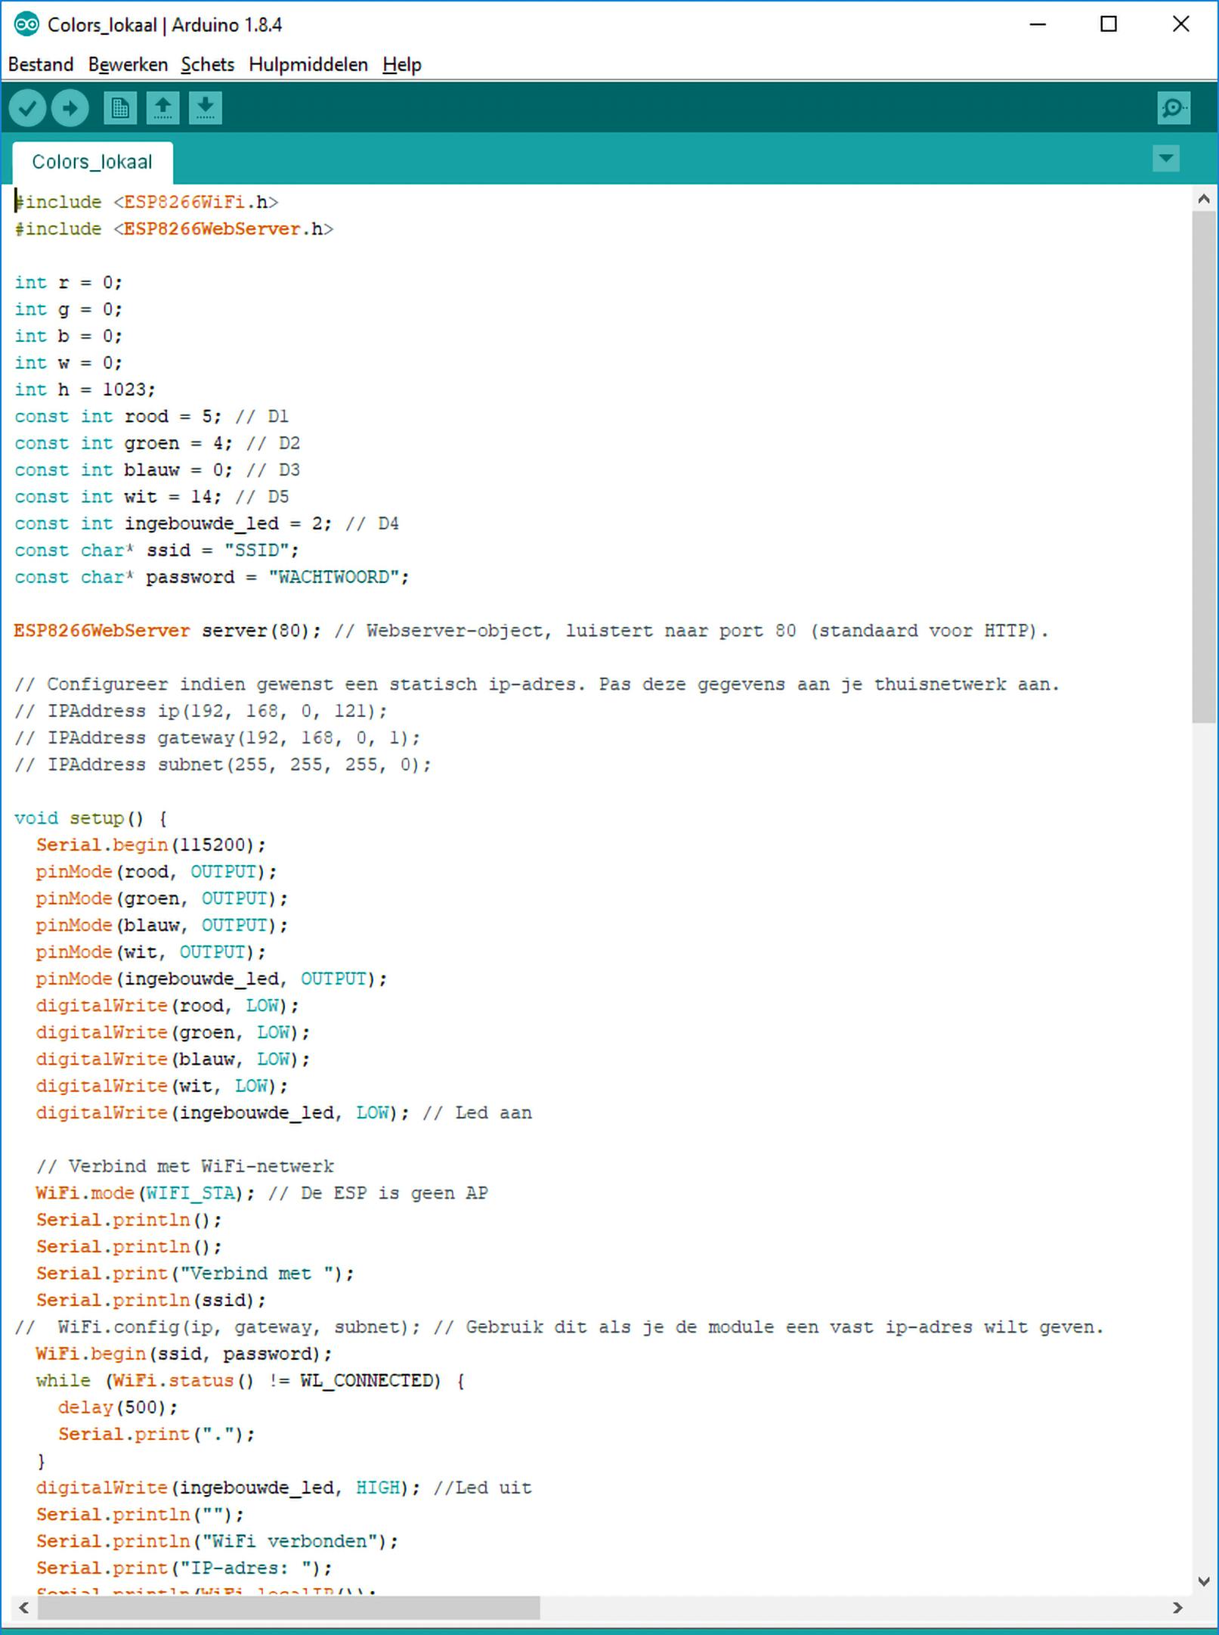This screenshot has width=1219, height=1635.
Task: Click the line '#include <ESP8266WebServer.h>'
Action: pos(174,229)
